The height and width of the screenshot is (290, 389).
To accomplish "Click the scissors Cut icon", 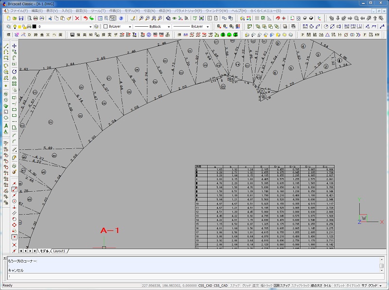I will [x=50, y=18].
